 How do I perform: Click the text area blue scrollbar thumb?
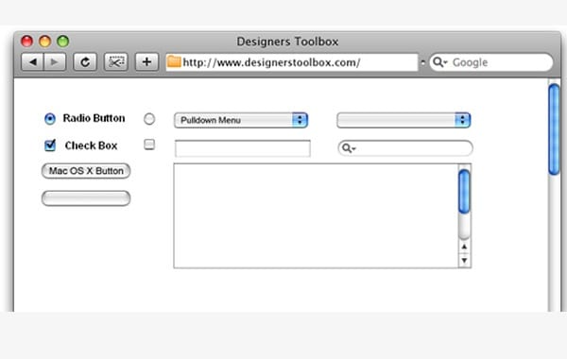464,192
